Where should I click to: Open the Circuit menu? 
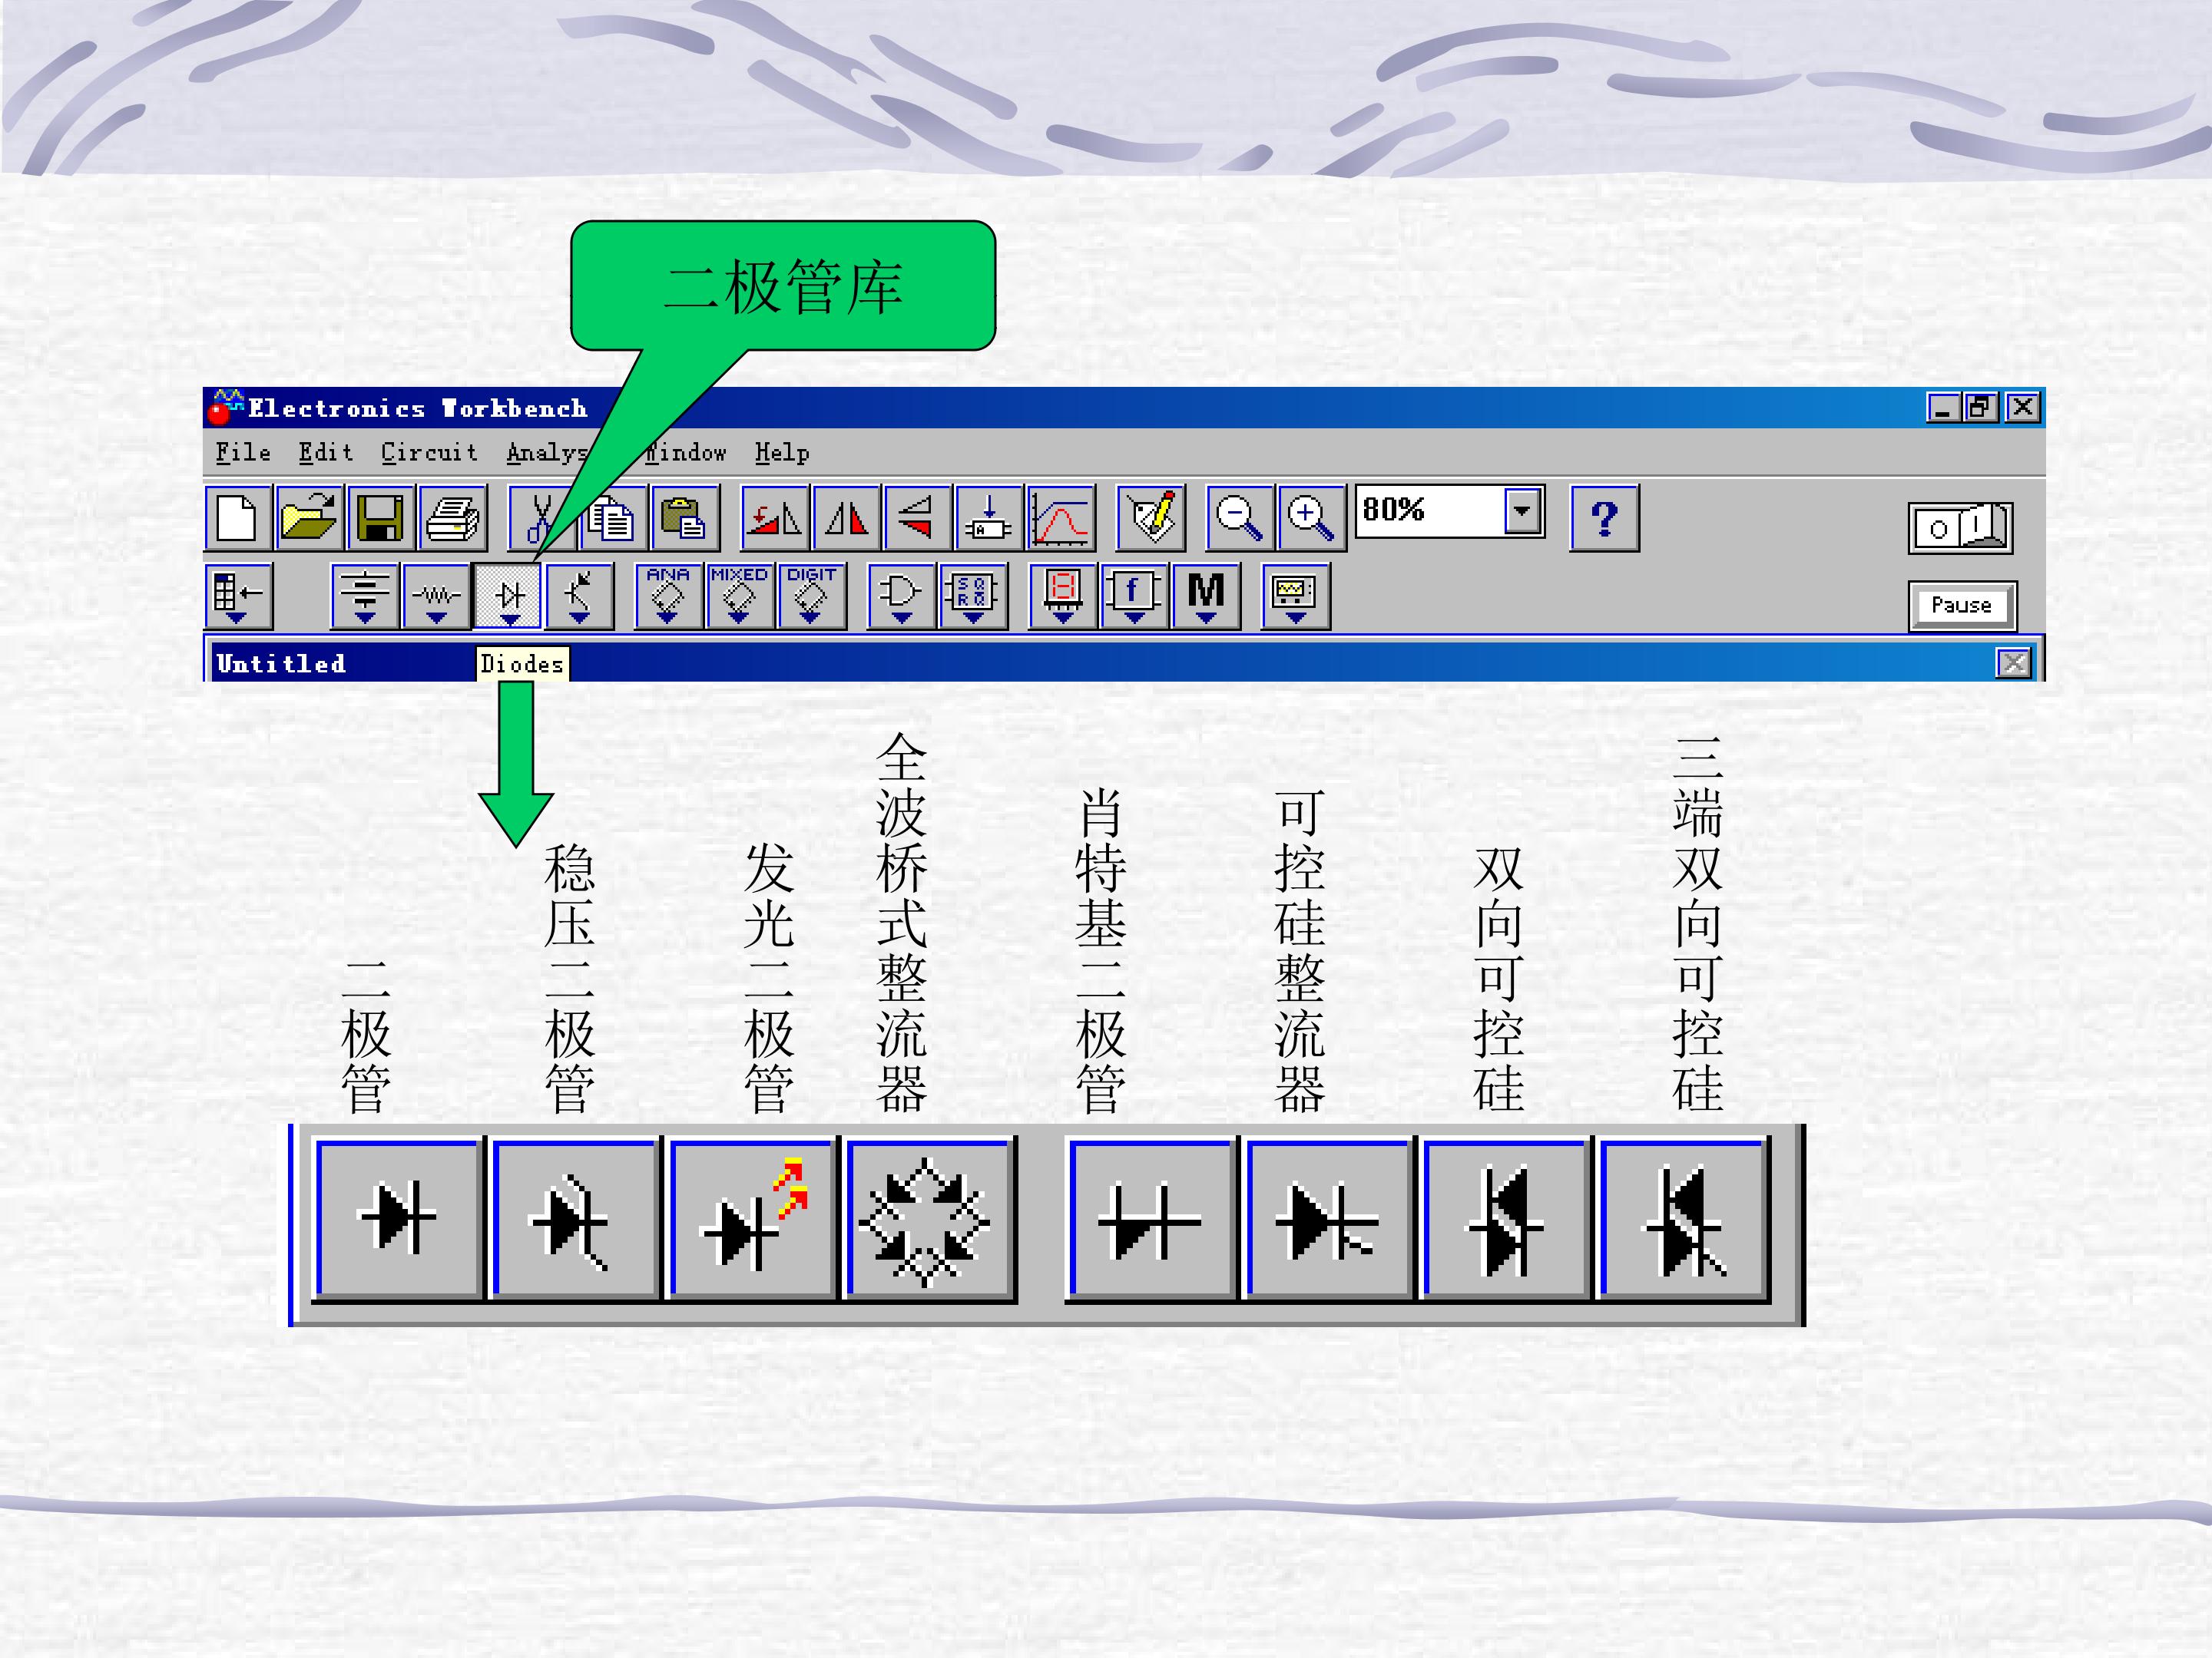(x=429, y=453)
